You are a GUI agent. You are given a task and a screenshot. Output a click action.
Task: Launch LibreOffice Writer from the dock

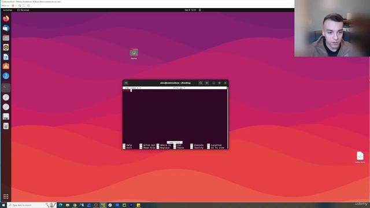(x=6, y=57)
